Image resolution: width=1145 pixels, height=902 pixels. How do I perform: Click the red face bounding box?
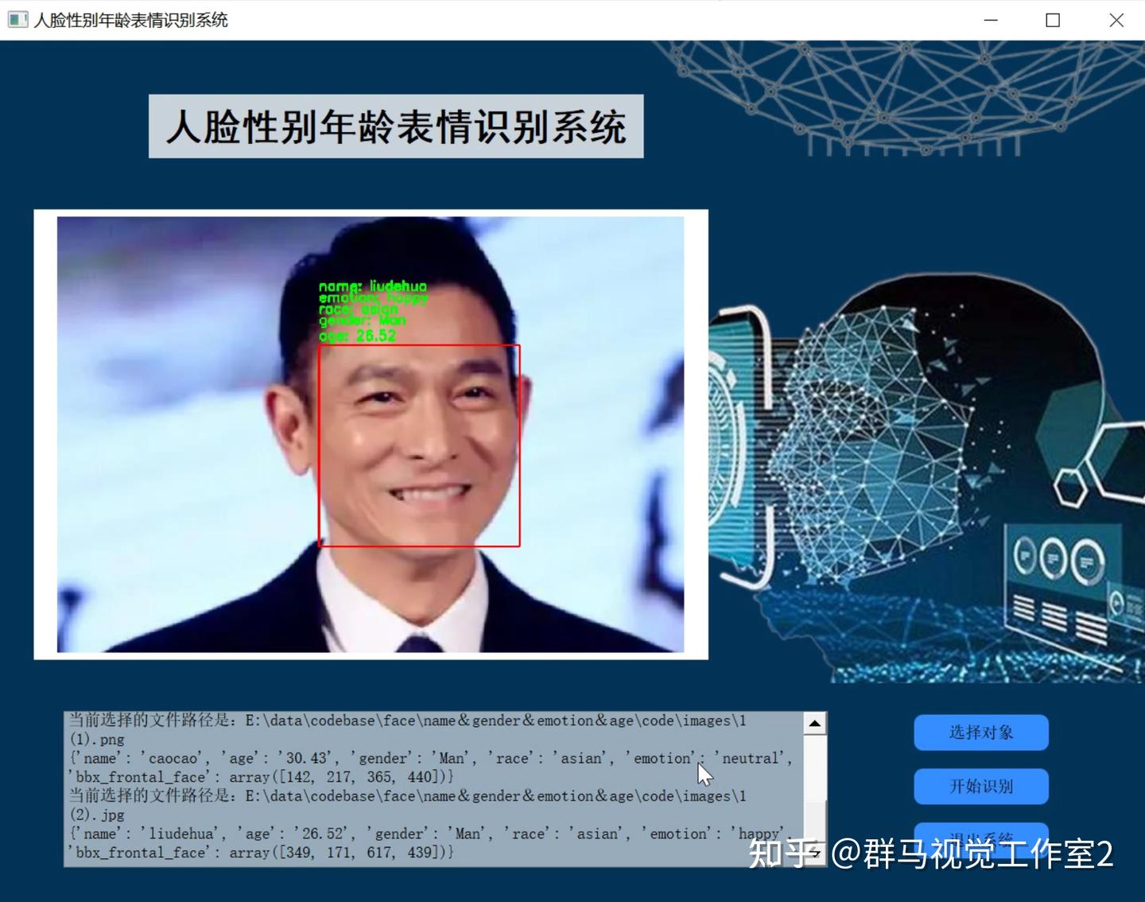pyautogui.click(x=419, y=445)
